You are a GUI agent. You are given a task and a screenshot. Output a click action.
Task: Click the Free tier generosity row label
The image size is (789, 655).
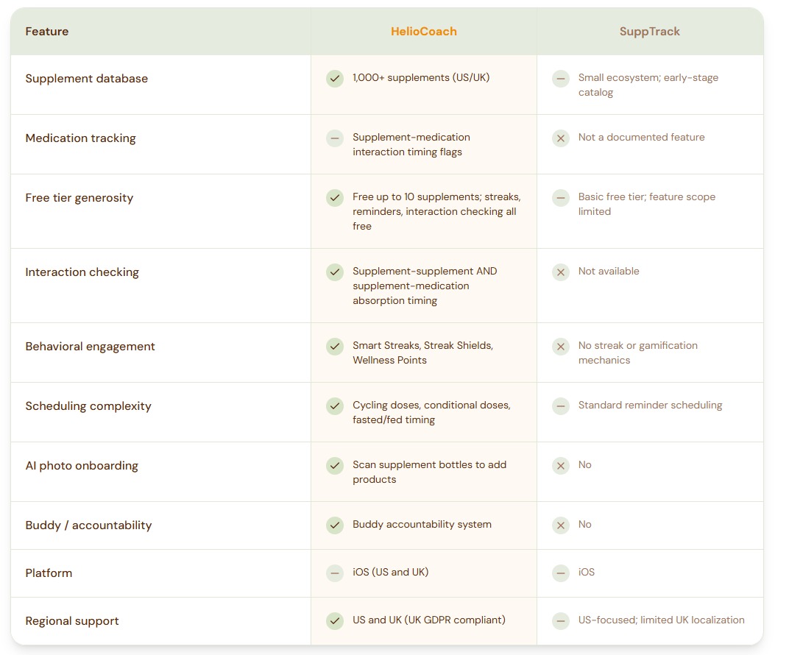[x=79, y=198]
